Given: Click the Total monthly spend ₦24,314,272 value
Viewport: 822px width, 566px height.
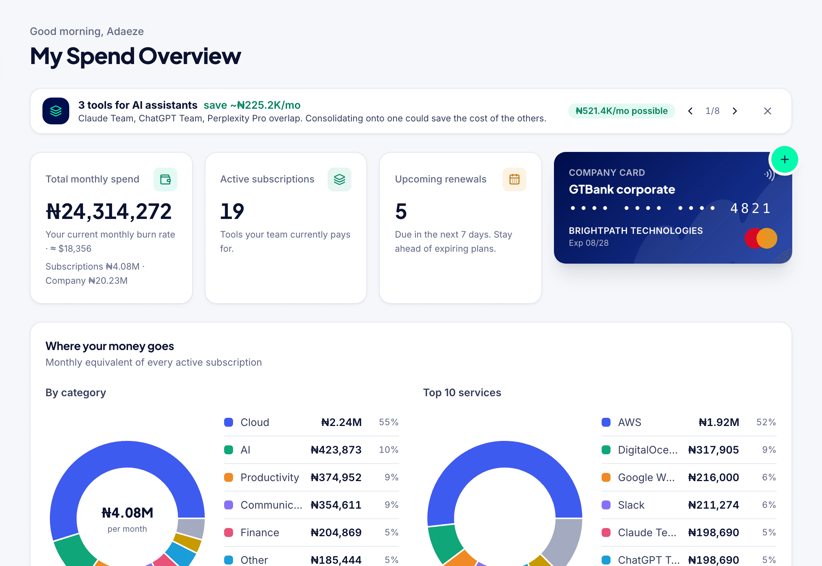Looking at the screenshot, I should point(109,212).
